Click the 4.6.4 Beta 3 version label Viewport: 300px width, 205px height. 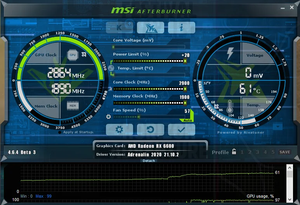[x=22, y=152]
